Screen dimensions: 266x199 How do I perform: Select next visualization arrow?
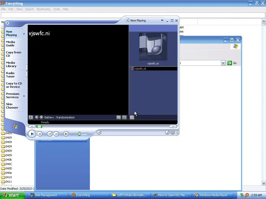pyautogui.click(x=41, y=117)
